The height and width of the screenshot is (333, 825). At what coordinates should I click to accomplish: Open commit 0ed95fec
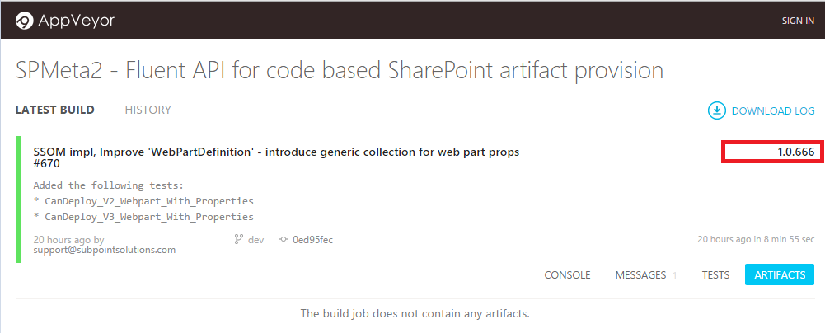point(312,240)
